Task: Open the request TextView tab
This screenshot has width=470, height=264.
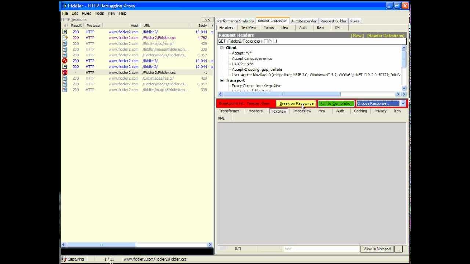Action: tap(249, 27)
